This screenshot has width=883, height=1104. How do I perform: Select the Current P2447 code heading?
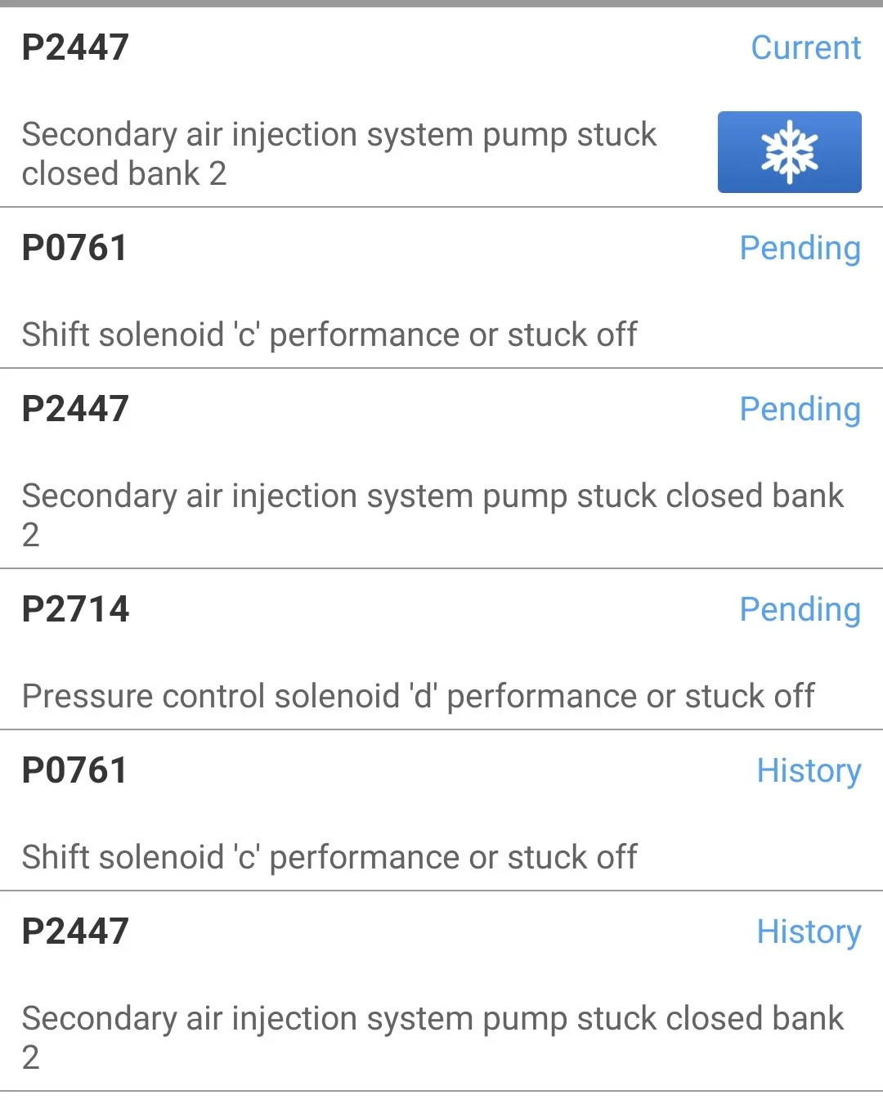(75, 47)
